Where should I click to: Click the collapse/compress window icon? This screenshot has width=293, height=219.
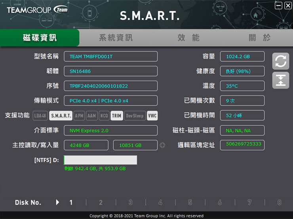pyautogui.click(x=281, y=81)
